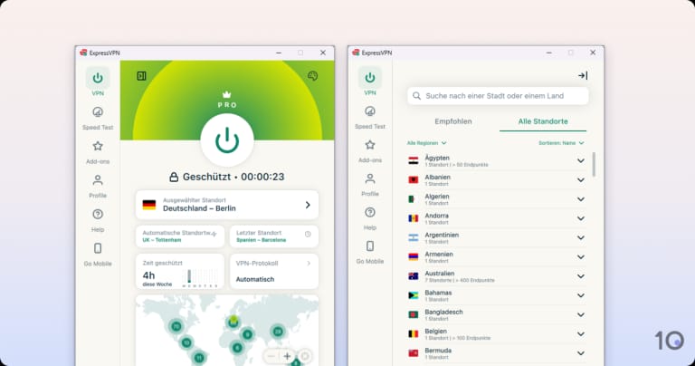Open the VPN-Protokoll Automatisch card
Viewport: 695px width, 366px height.
coord(274,271)
